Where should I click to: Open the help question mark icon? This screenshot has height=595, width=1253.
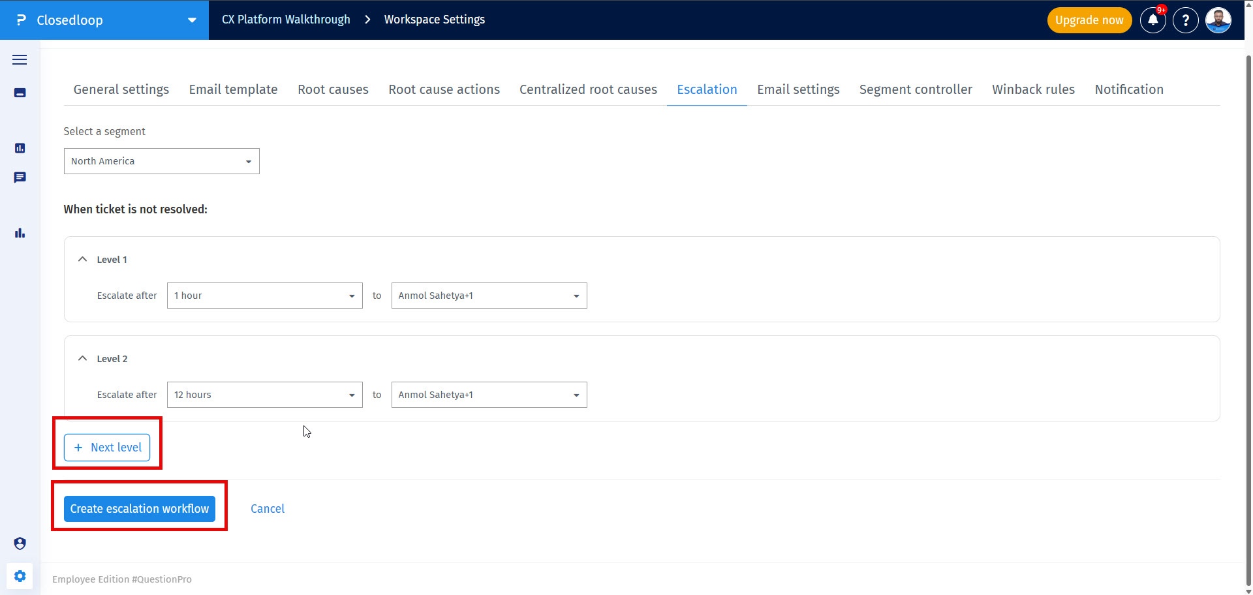tap(1185, 20)
